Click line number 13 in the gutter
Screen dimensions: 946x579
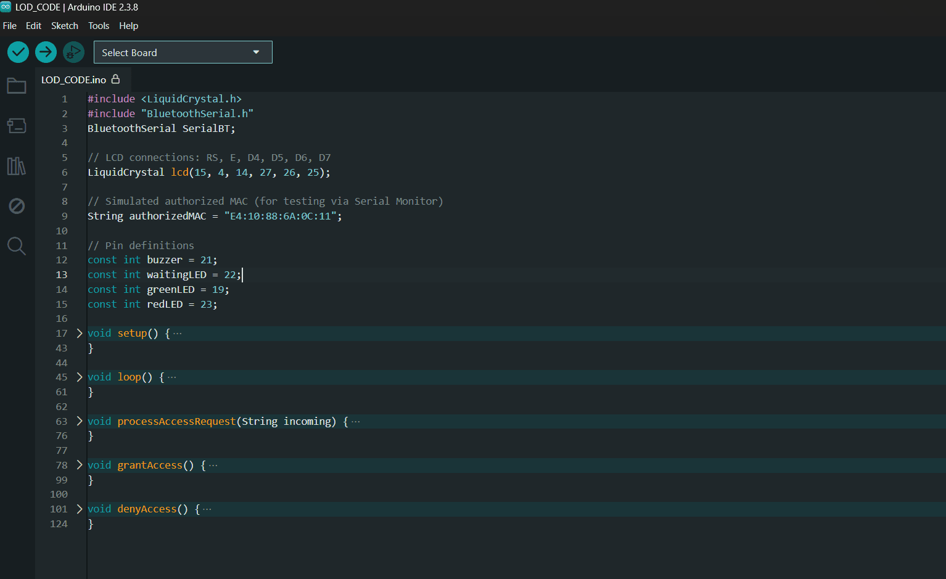[62, 274]
